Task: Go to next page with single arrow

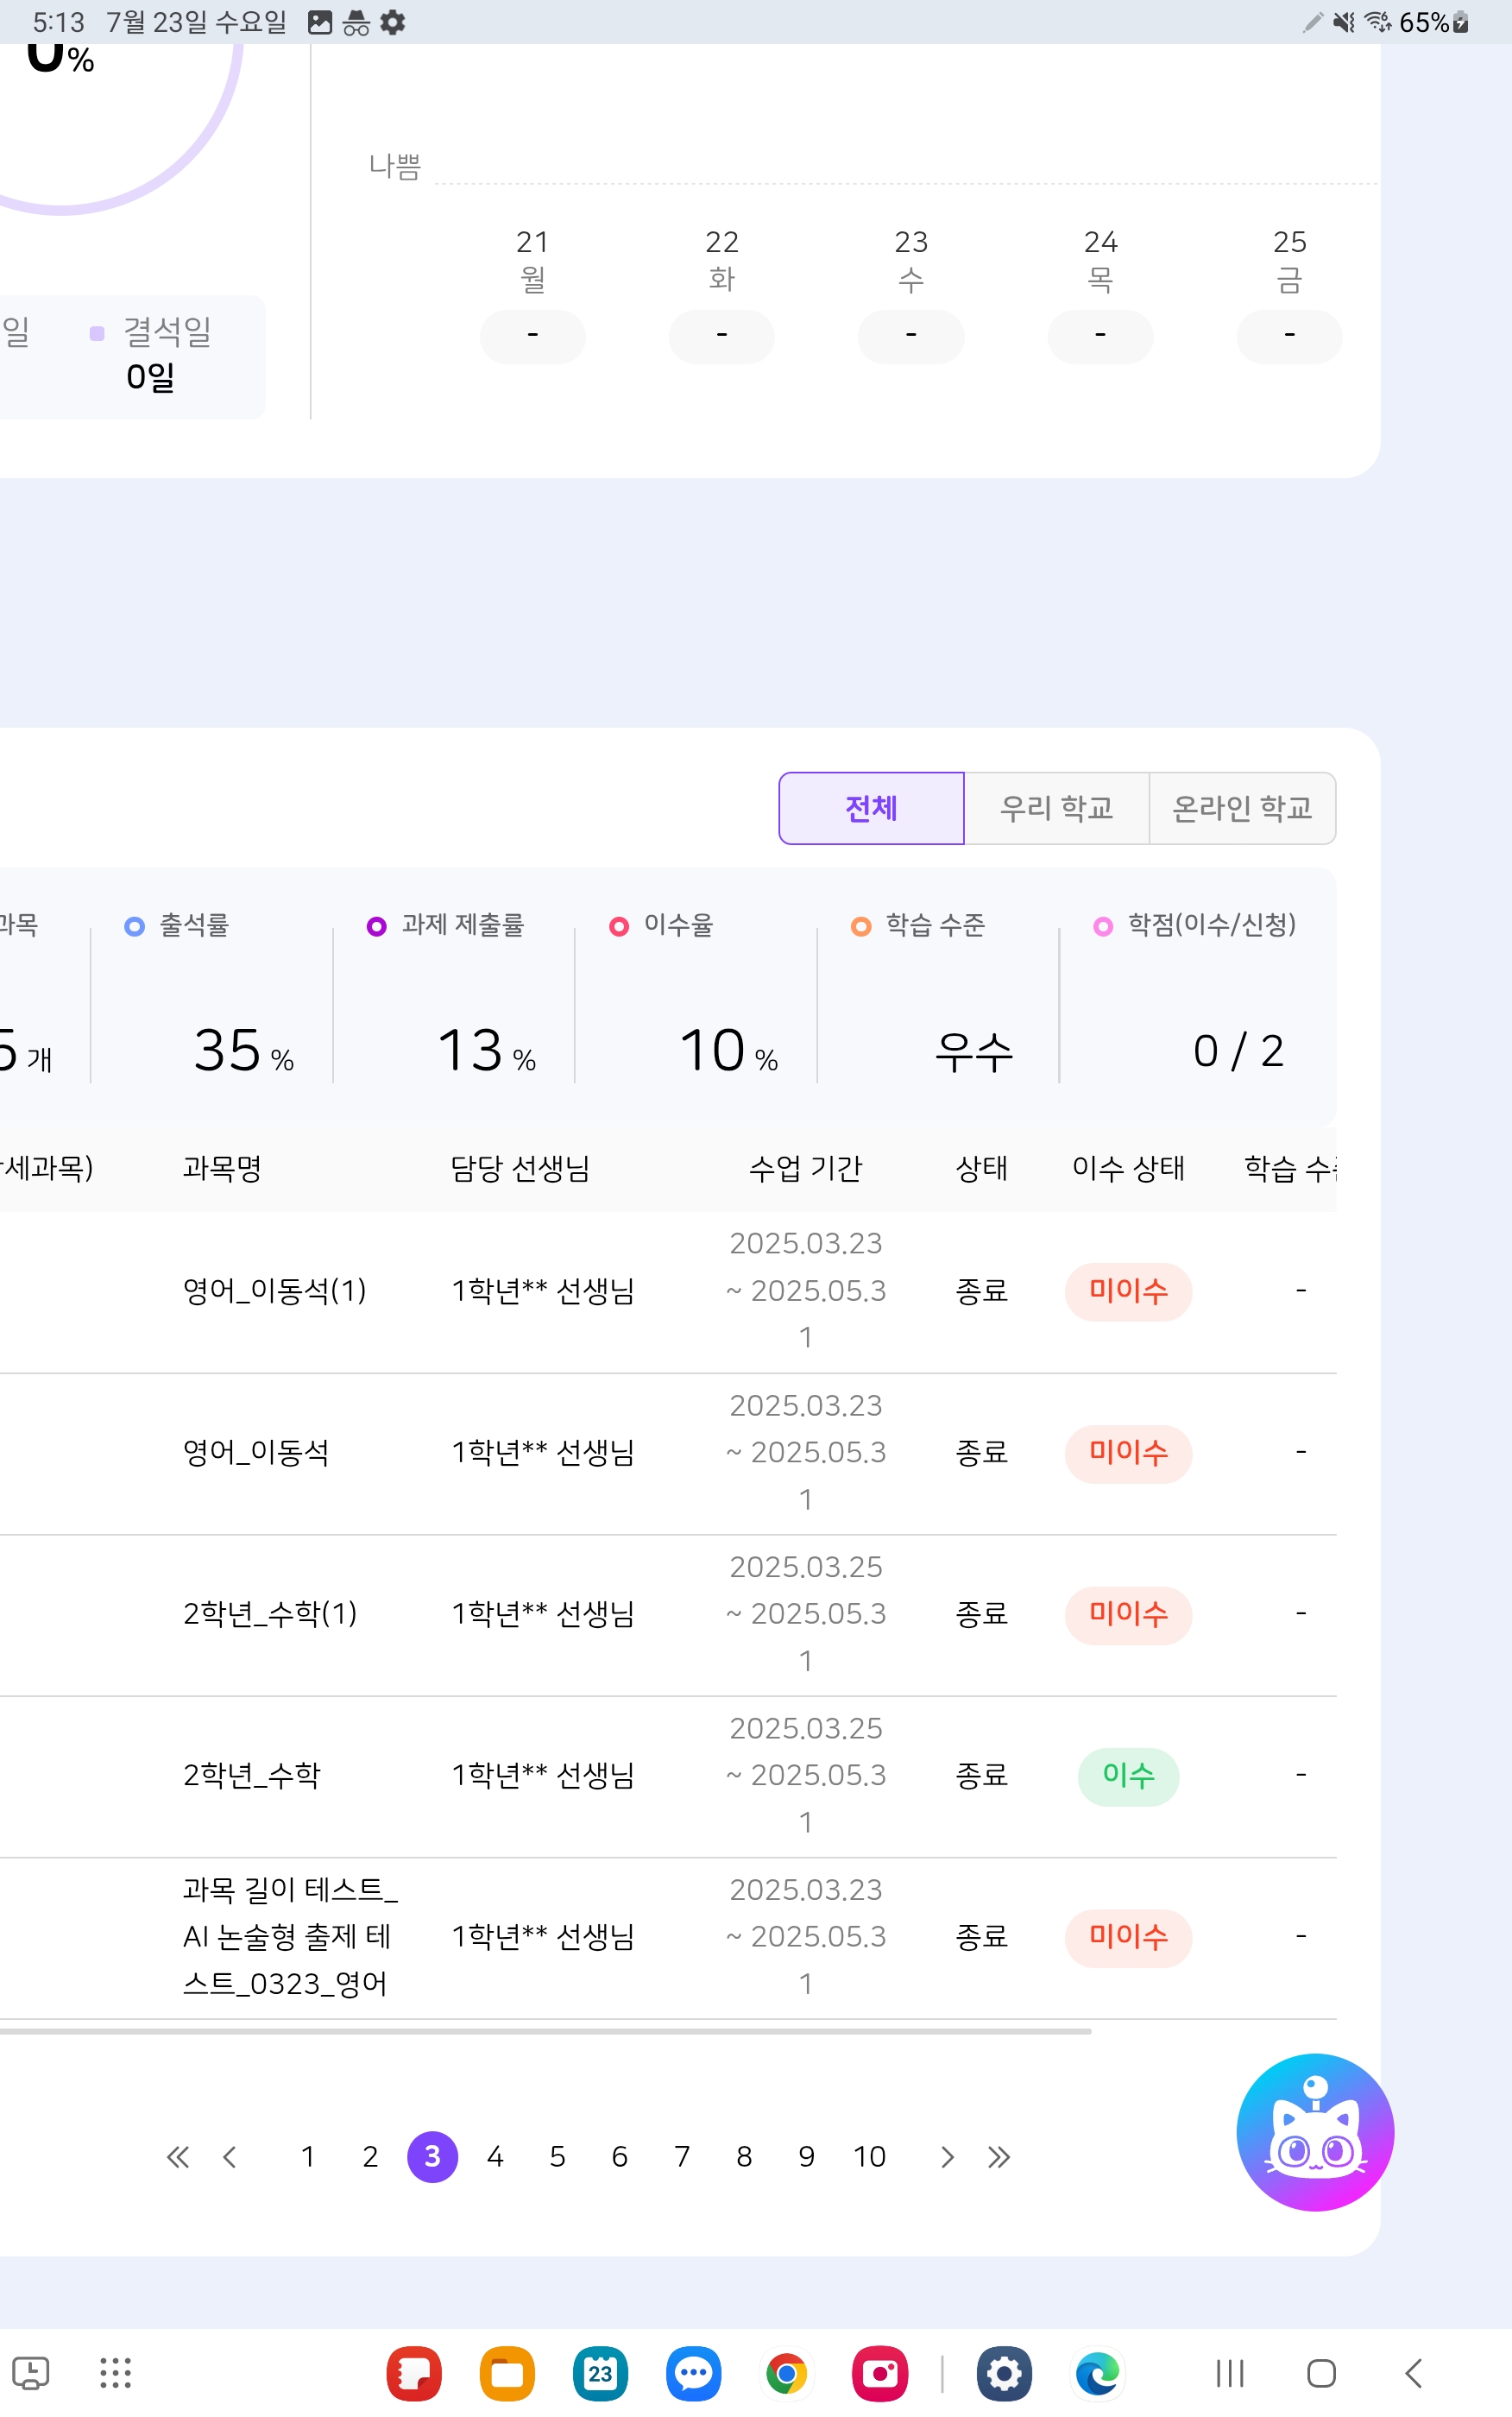Action: click(946, 2157)
